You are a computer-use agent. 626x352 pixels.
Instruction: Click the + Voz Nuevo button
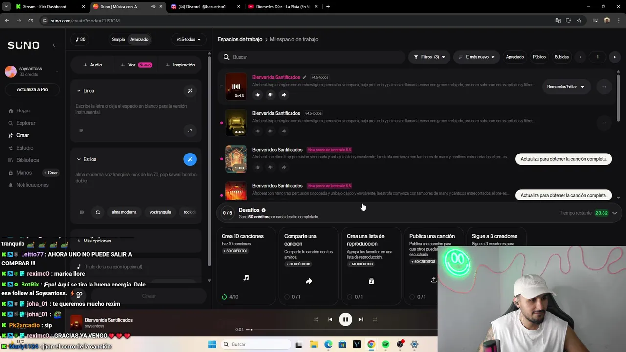pos(136,65)
